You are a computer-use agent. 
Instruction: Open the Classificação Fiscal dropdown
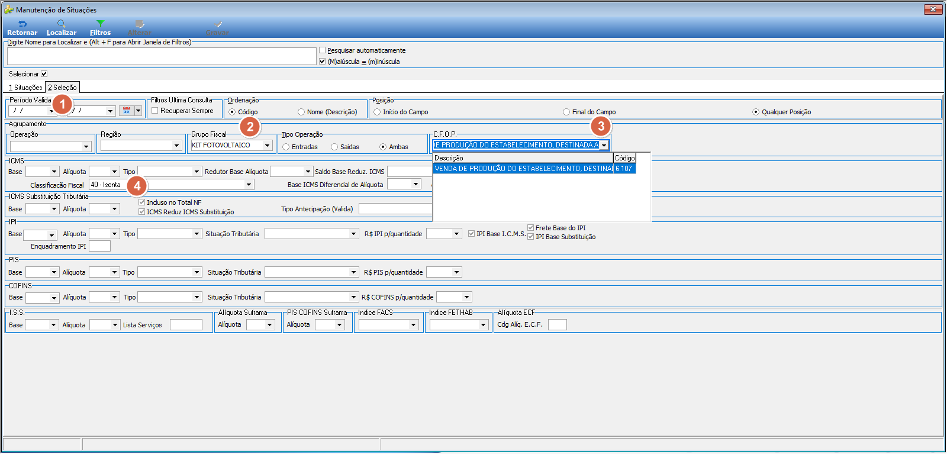click(x=249, y=185)
